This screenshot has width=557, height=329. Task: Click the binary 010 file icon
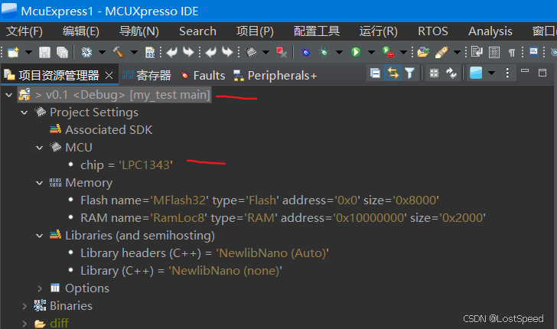(150, 53)
